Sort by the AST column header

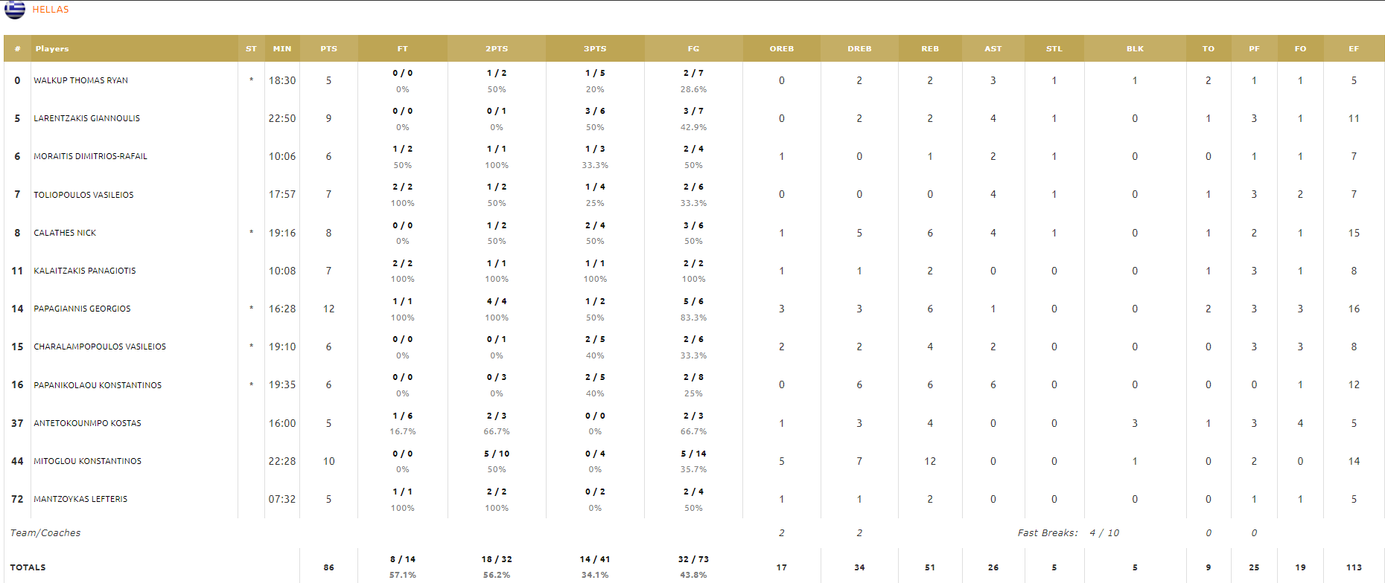coord(993,48)
